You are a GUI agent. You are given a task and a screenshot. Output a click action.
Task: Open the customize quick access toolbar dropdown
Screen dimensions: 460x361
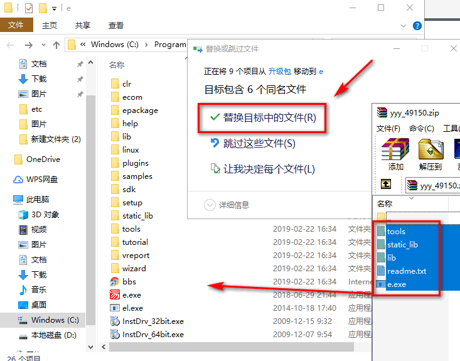coord(55,8)
